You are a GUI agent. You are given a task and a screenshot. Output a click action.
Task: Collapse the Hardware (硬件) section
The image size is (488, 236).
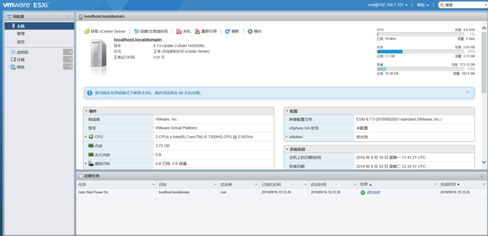pyautogui.click(x=86, y=111)
